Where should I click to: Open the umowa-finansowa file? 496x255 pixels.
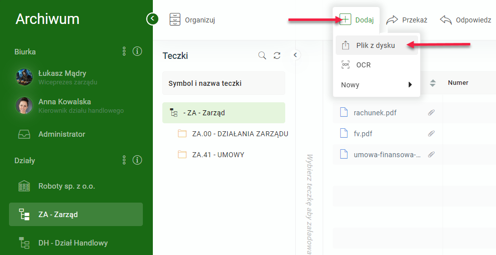pos(387,155)
